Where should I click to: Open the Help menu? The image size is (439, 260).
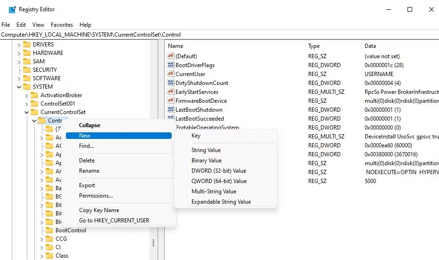tap(85, 24)
